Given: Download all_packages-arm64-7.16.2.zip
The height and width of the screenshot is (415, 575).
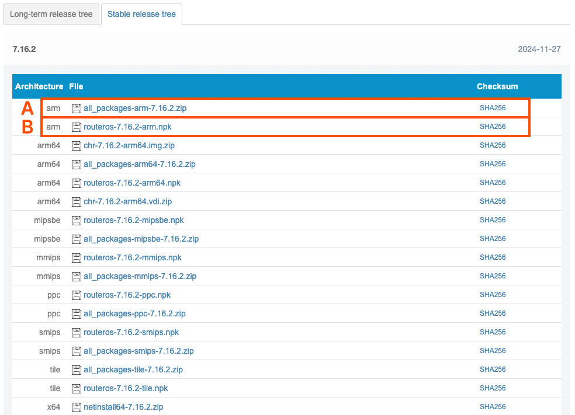Looking at the screenshot, I should click(139, 165).
